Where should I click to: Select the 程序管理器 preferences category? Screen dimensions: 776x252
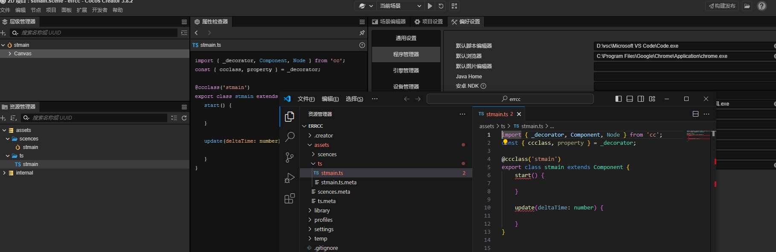[406, 54]
